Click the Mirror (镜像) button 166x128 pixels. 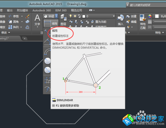click(x=3, y=22)
